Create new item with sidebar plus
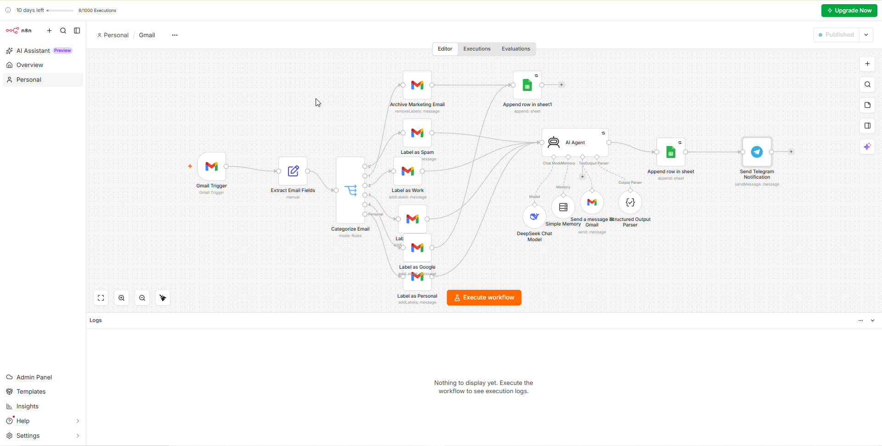This screenshot has width=882, height=446. click(x=50, y=31)
